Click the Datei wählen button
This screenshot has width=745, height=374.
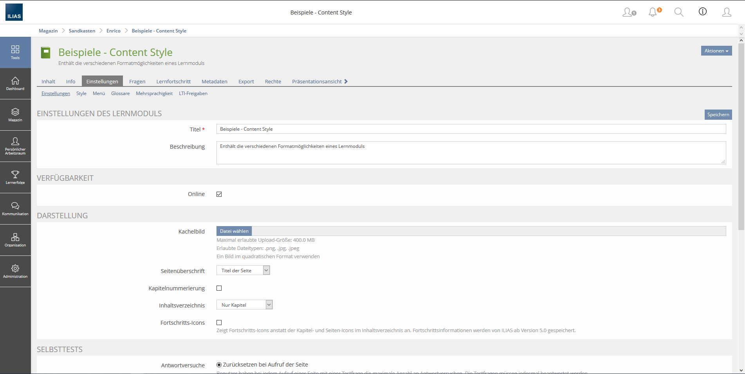coord(234,231)
